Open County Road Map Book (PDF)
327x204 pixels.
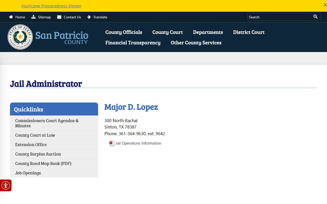54,163
